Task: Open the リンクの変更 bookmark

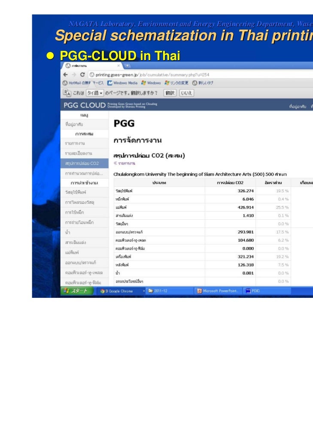Action: point(176,83)
